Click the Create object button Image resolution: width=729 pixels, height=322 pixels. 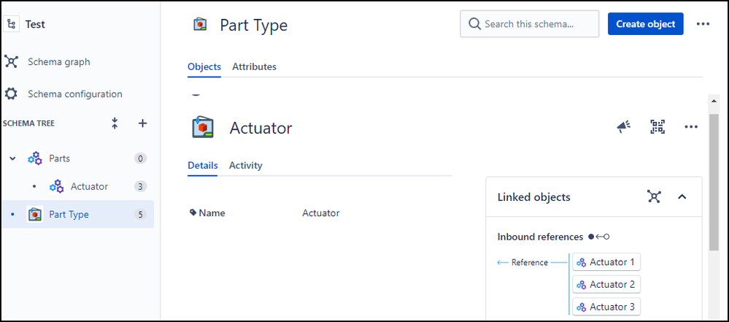click(x=645, y=24)
